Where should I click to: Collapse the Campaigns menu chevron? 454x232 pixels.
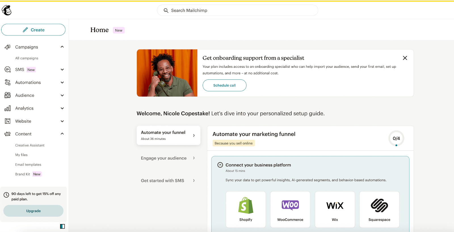(x=62, y=47)
